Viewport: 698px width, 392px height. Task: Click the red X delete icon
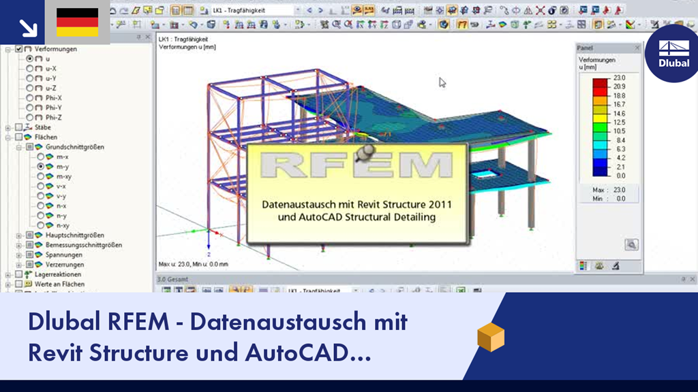pos(540,10)
